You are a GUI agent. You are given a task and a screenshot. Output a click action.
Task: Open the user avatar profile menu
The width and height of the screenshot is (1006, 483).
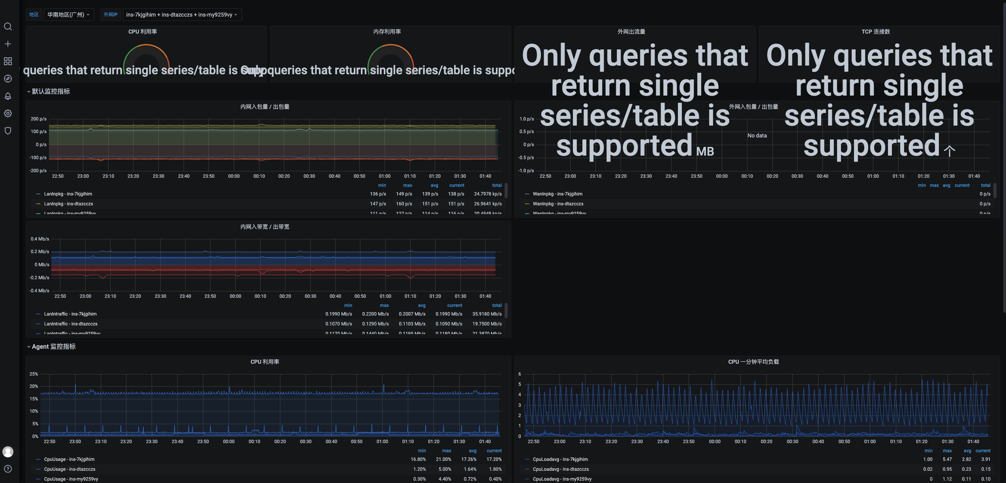point(8,451)
